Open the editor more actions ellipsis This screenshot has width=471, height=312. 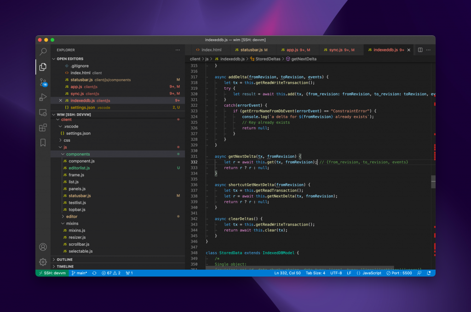click(x=428, y=50)
